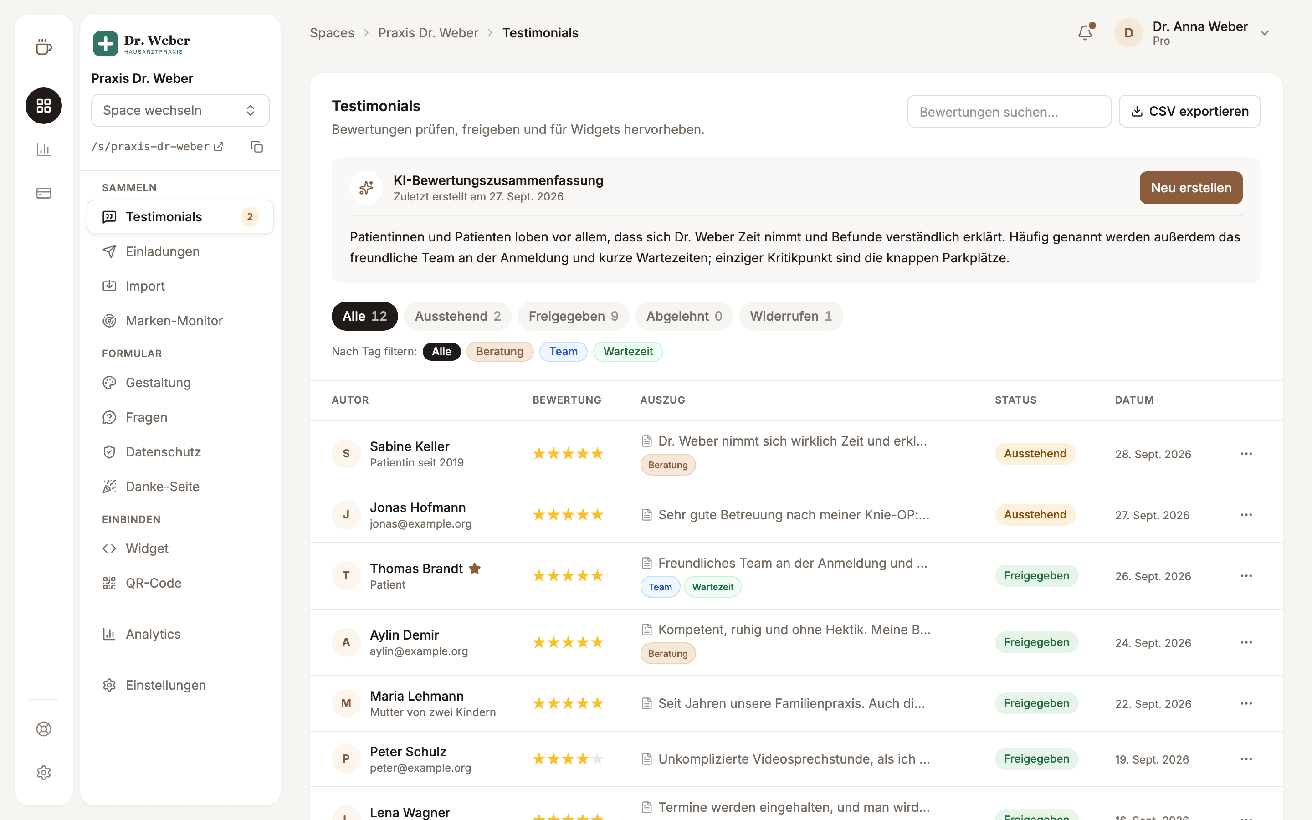Click CSV exportieren button
The height and width of the screenshot is (820, 1312).
click(x=1189, y=111)
